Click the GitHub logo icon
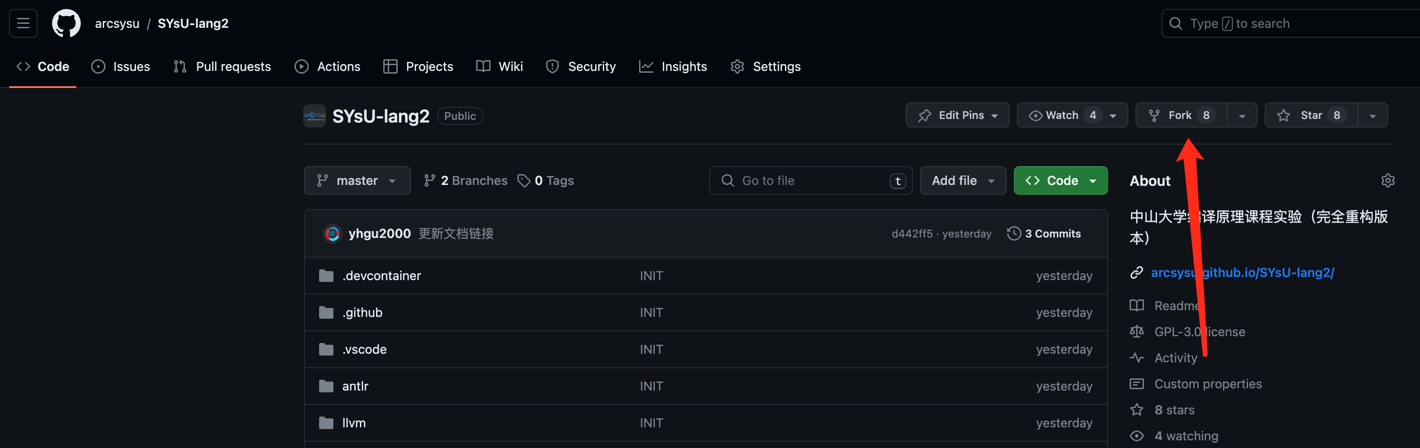Viewport: 1420px width, 448px height. pyautogui.click(x=66, y=23)
